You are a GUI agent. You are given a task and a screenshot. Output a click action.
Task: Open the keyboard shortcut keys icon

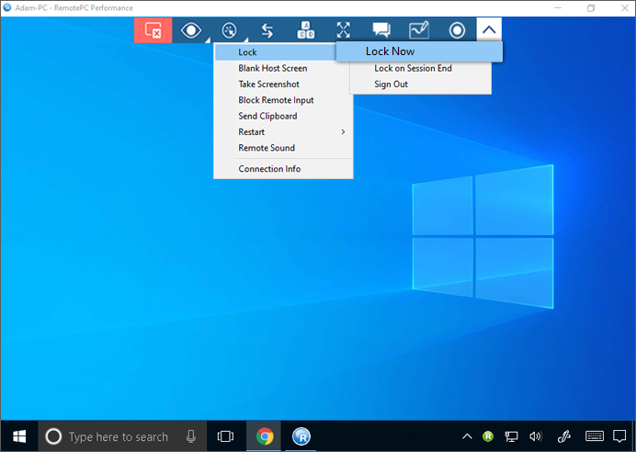coord(305,30)
